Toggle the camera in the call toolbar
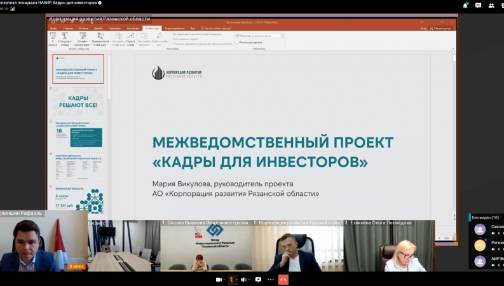The image size is (504, 286). (219, 280)
